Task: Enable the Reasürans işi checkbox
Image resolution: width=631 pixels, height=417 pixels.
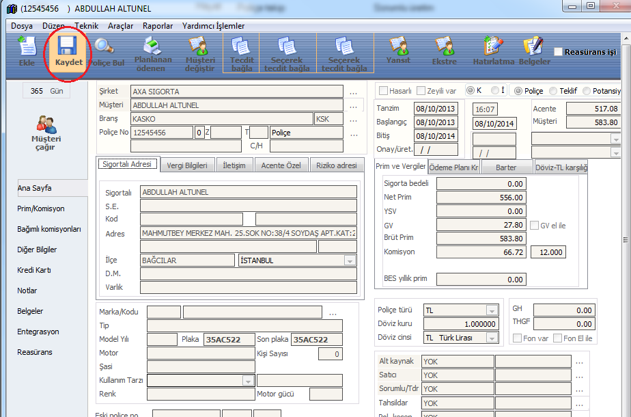Action: 559,52
